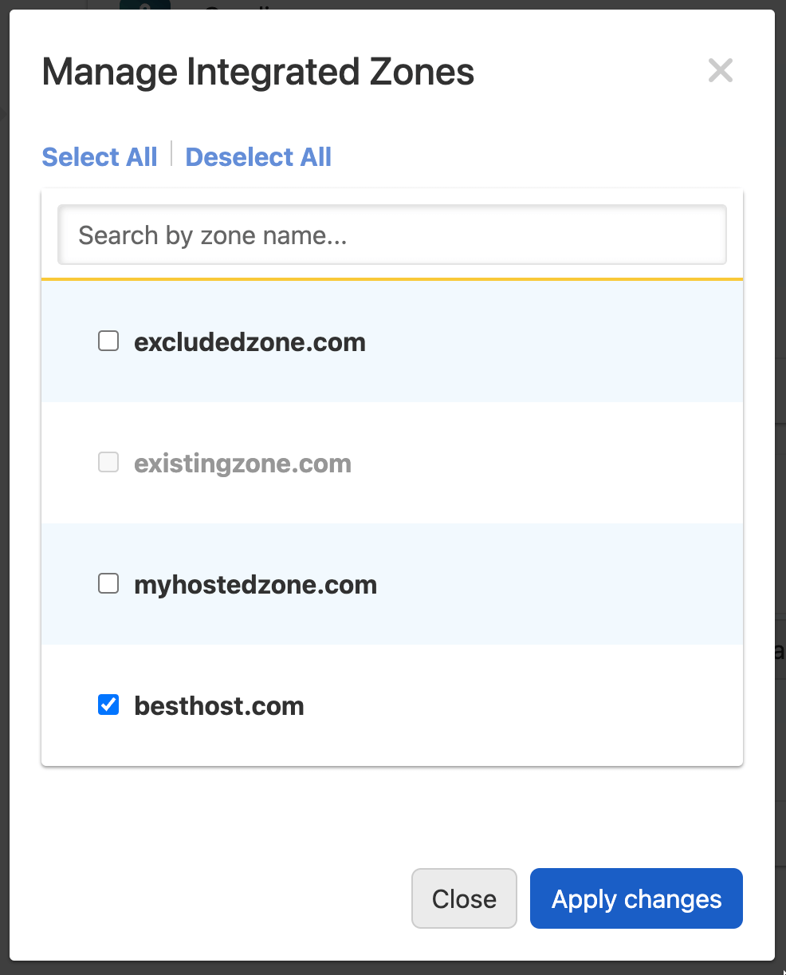
Task: Click the grayed existingzone.com label
Action: pos(243,463)
